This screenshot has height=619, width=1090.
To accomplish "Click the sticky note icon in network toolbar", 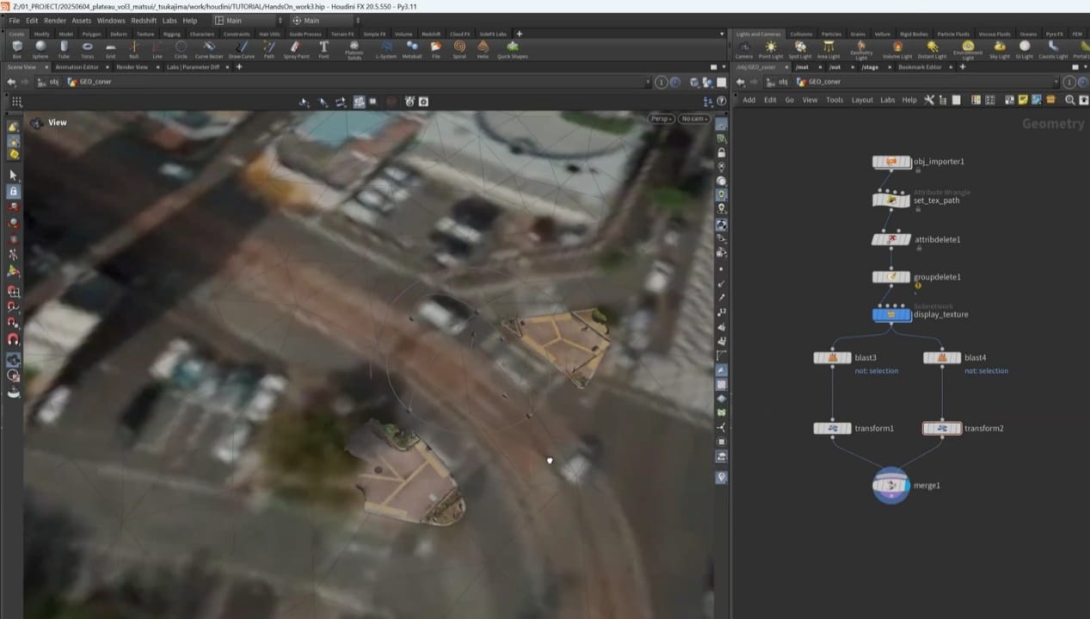I will point(1023,100).
